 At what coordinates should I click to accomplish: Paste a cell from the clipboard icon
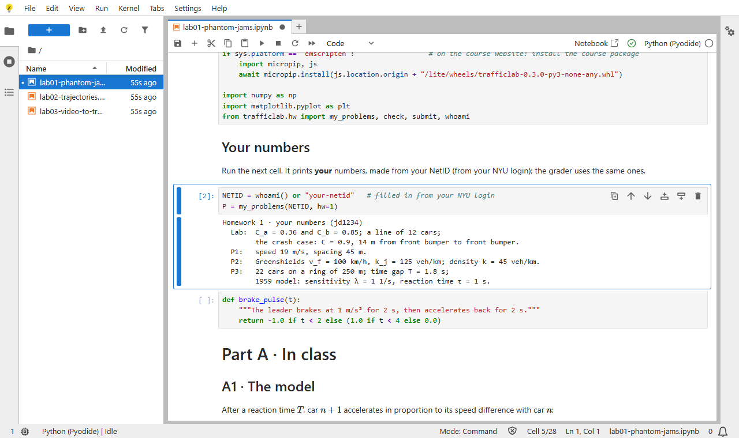245,43
